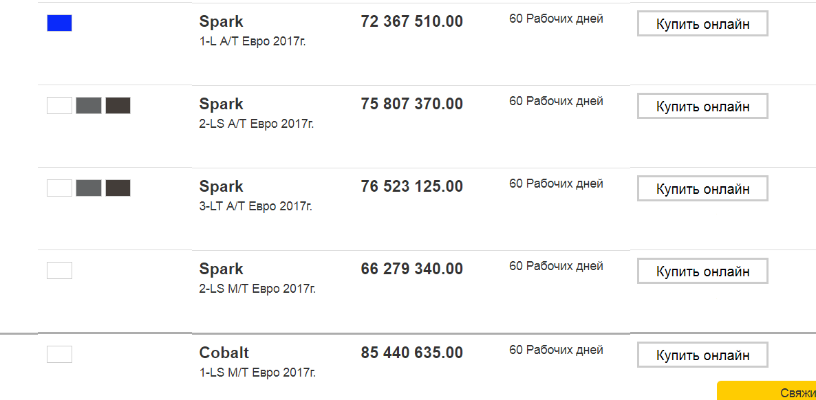Viewport: 816px width, 400px height.
Task: Choose gray swatch for Spark 2-LS A/T
Action: coord(89,106)
